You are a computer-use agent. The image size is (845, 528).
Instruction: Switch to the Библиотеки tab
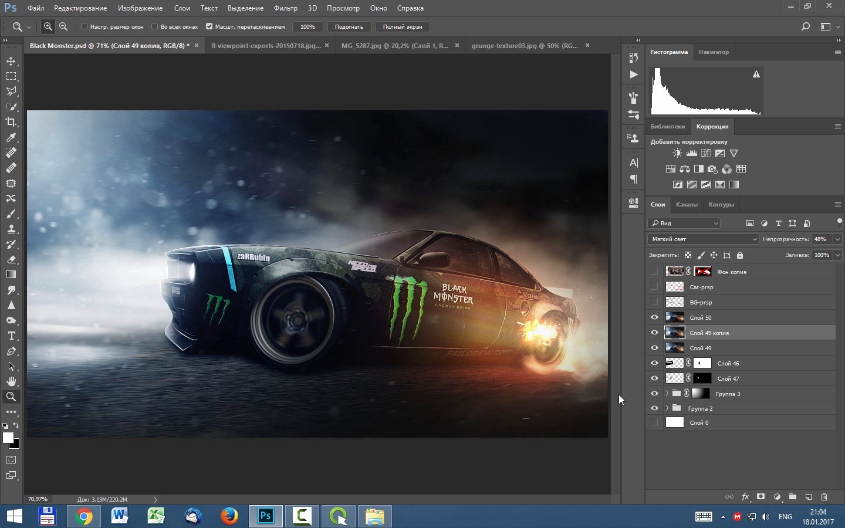[668, 127]
